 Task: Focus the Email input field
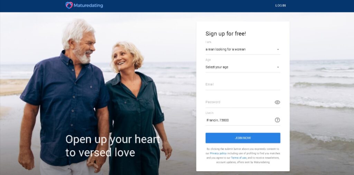(243, 85)
